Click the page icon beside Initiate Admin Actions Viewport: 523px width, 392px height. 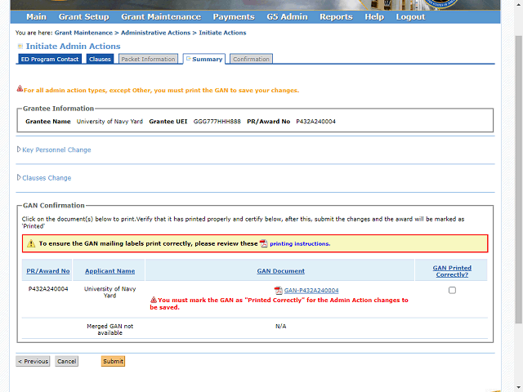[20, 47]
